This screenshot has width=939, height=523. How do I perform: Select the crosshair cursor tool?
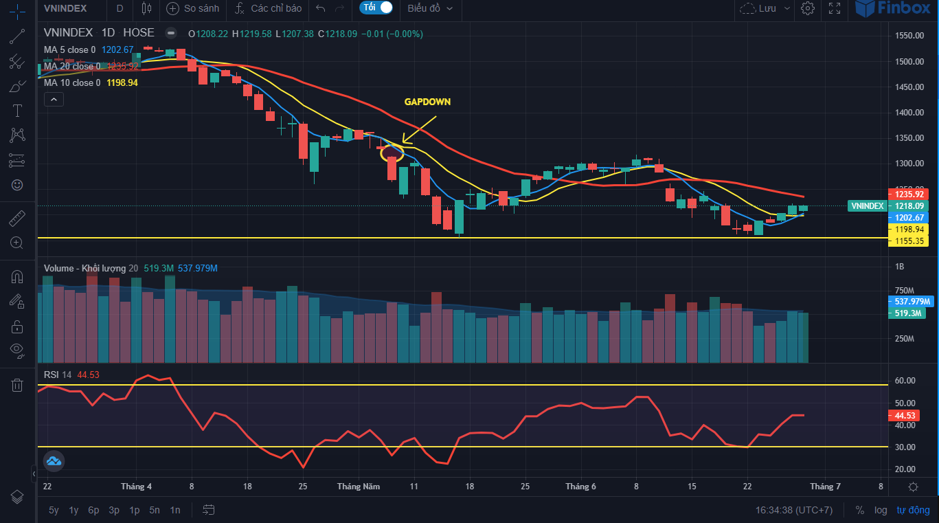pyautogui.click(x=17, y=12)
